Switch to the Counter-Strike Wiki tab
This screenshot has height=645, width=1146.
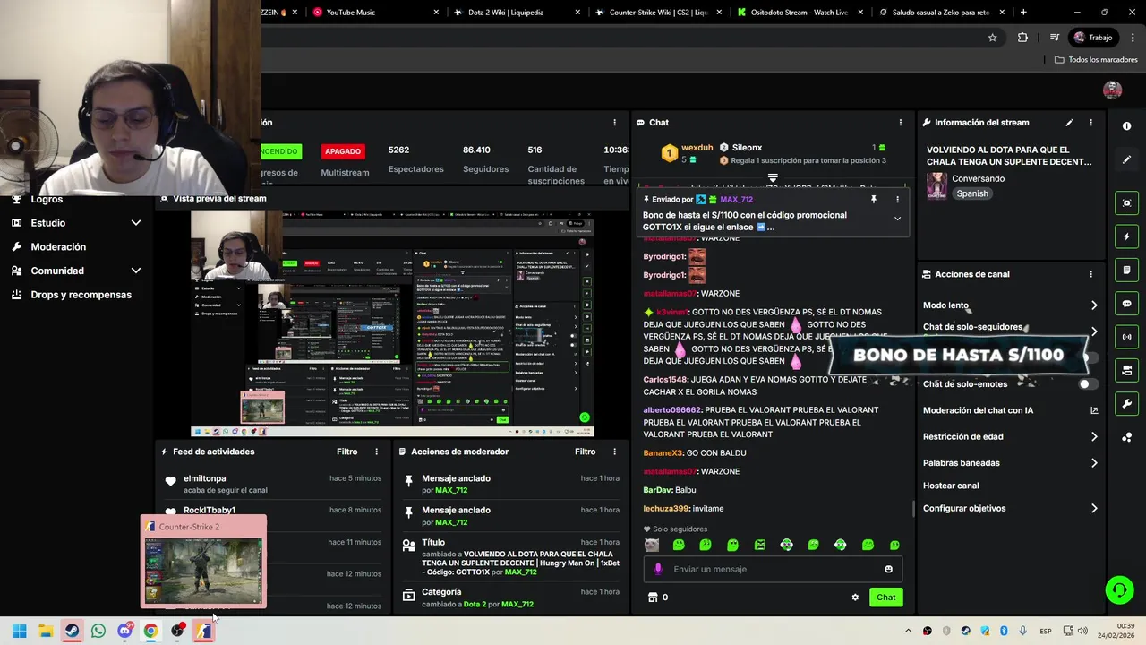click(657, 13)
